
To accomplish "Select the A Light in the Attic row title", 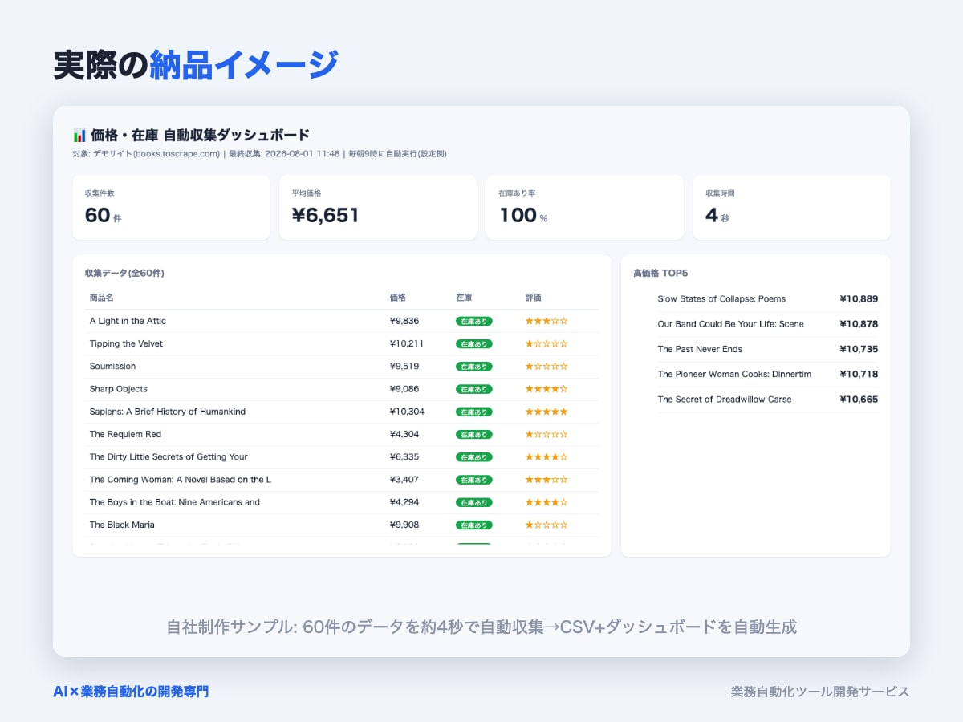I will (x=128, y=321).
